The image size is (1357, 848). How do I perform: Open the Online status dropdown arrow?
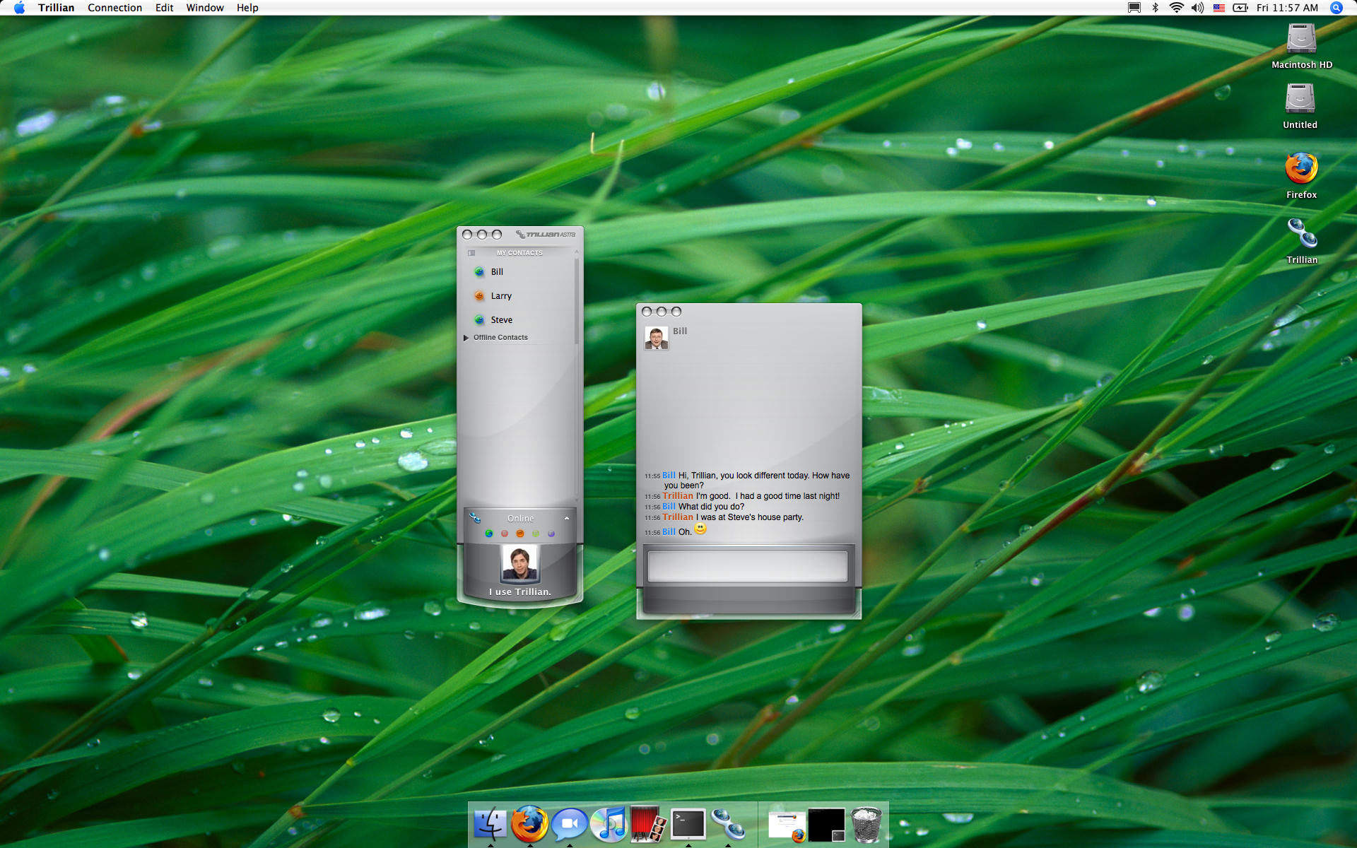(567, 519)
